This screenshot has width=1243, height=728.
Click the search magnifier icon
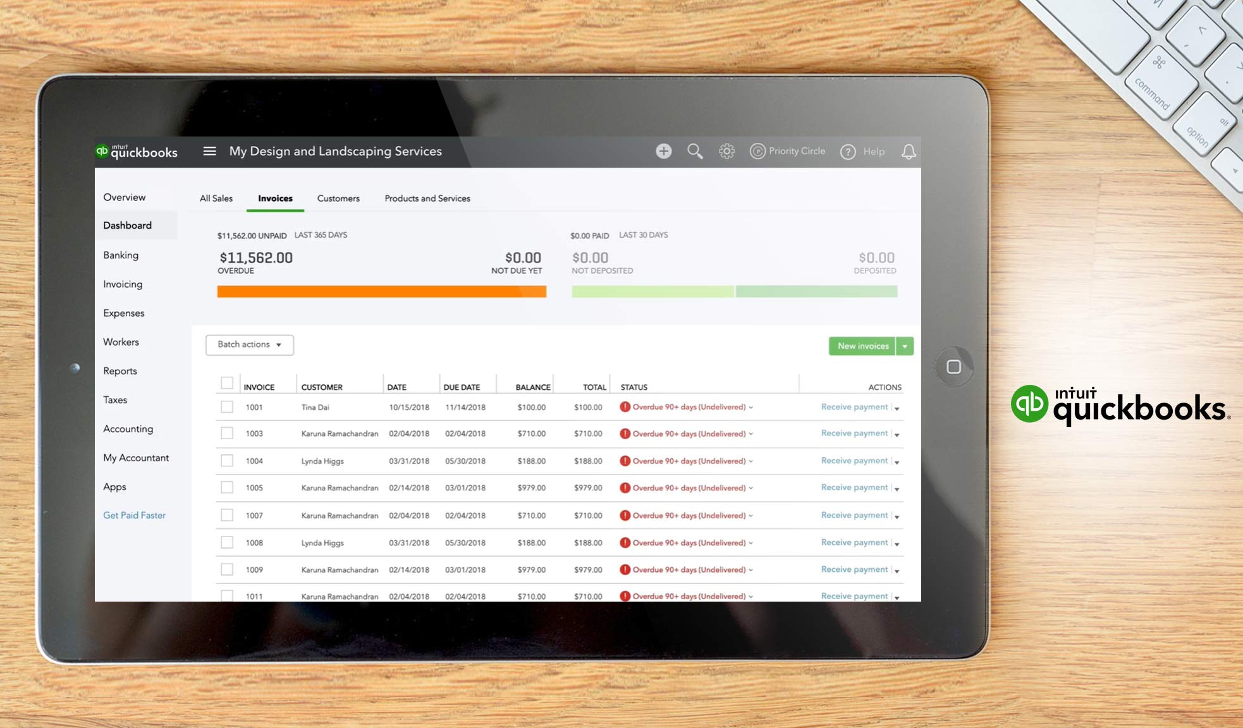coord(695,151)
